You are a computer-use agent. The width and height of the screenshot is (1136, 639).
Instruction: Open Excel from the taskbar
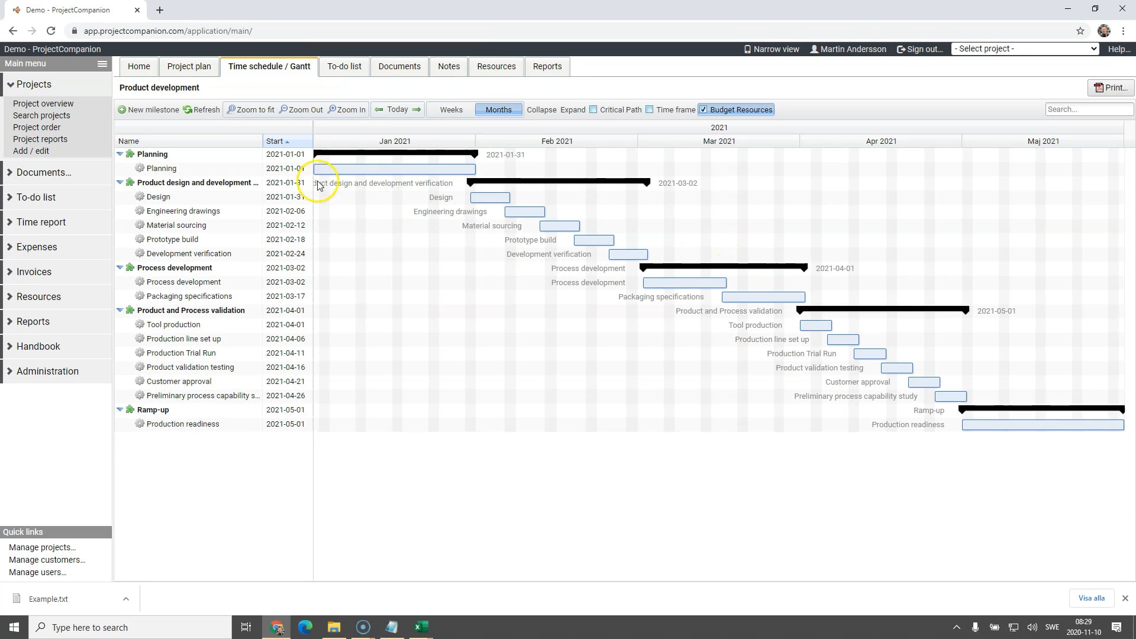(421, 627)
